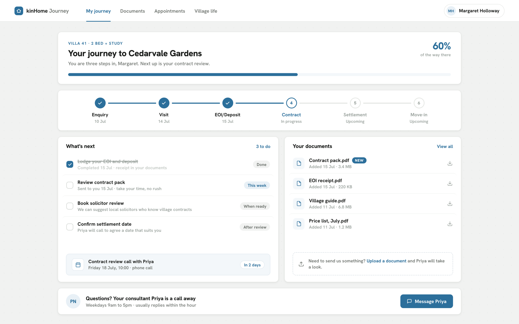Screen dimensions: 519x324
Task: Click the file icon beside Village guide.pdf
Action: pyautogui.click(x=299, y=203)
